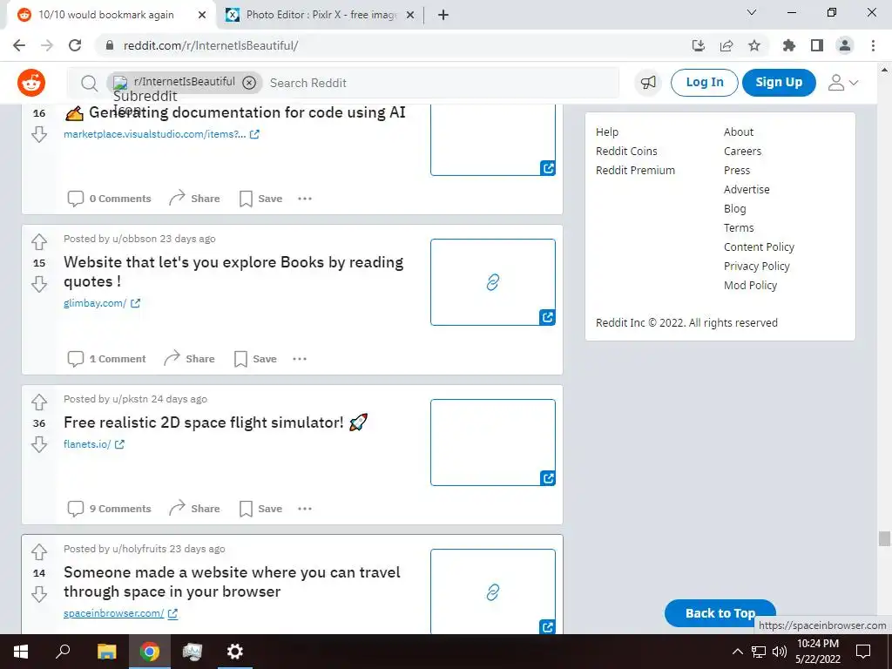Screen dimensions: 892x669
Task: Show hidden system tray icons
Action: pos(737,652)
